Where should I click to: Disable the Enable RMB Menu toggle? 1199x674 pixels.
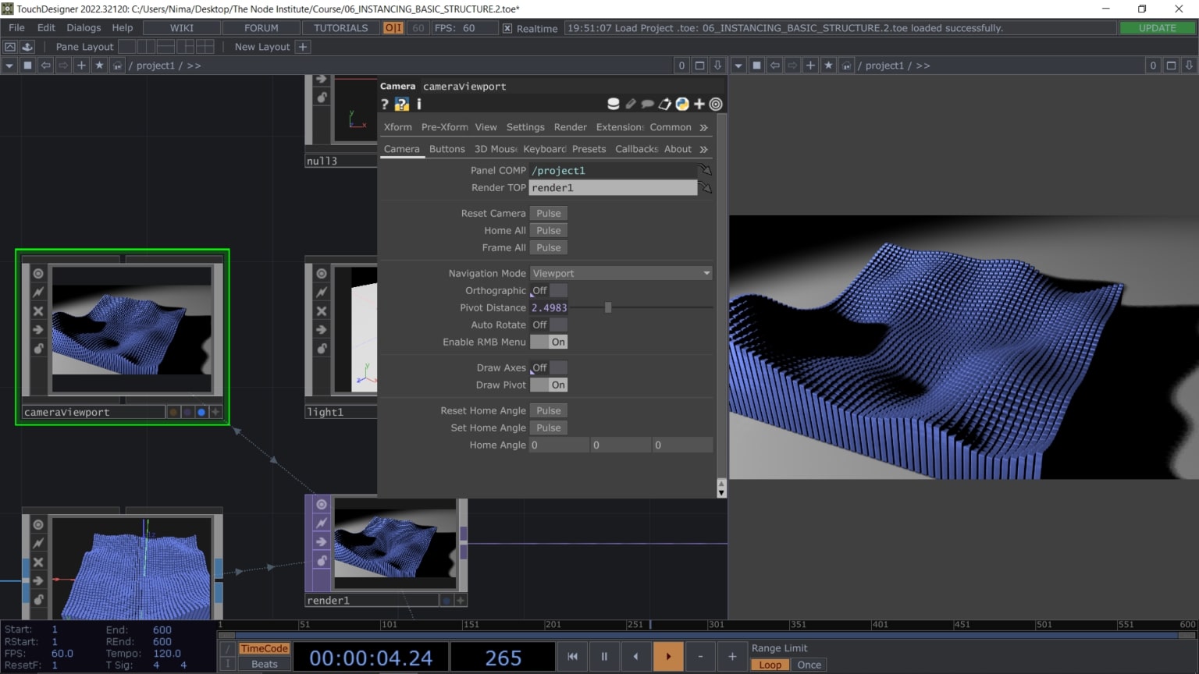tap(548, 342)
